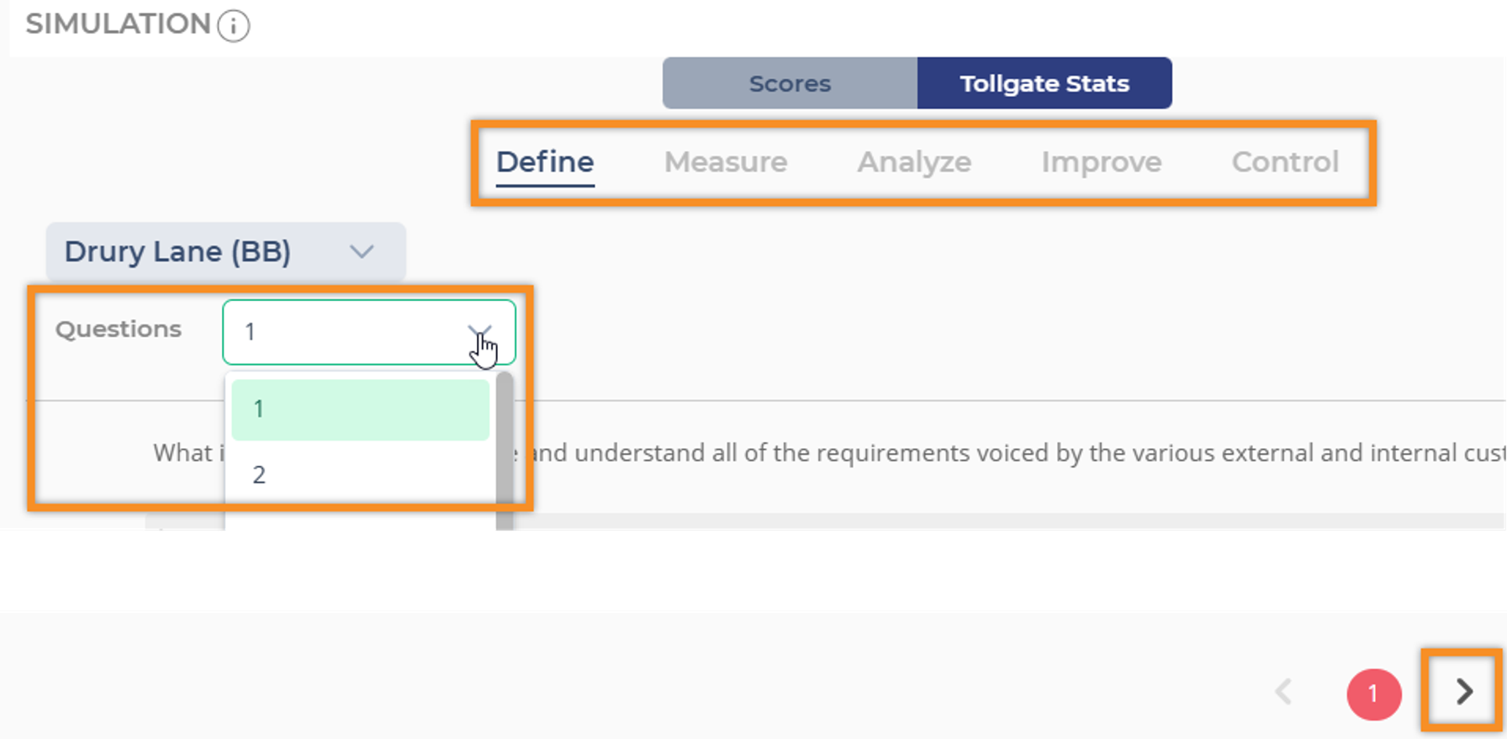1507x739 pixels.
Task: Open the Define phase tab
Action: click(x=545, y=161)
